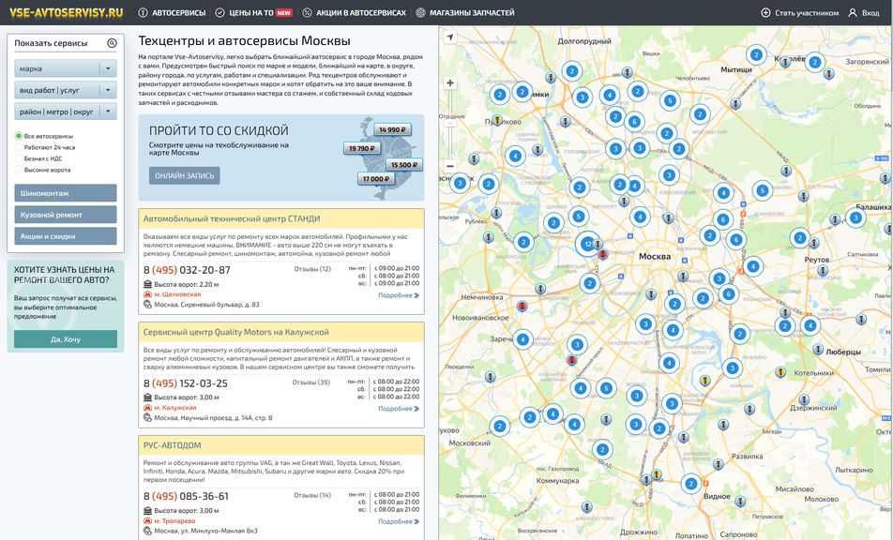Click the metro icon beside Калужская

(147, 408)
